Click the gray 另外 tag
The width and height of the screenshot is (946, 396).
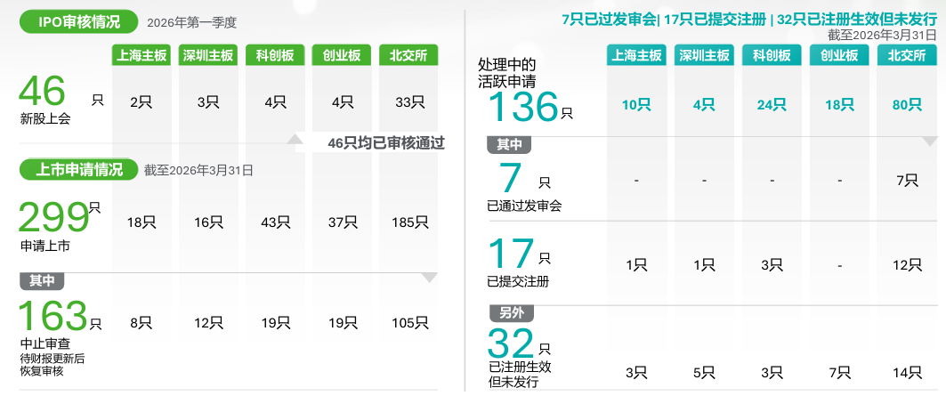click(509, 312)
